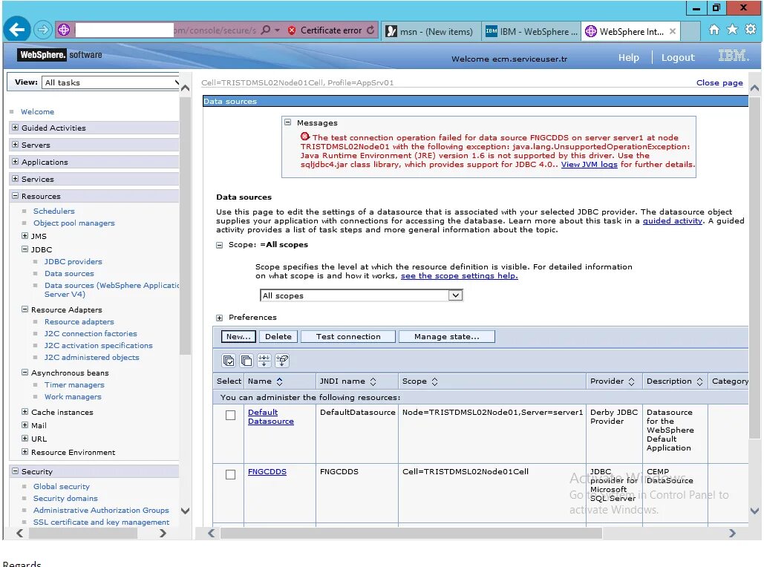
Task: Expand the JMS tree node
Action: pos(25,236)
